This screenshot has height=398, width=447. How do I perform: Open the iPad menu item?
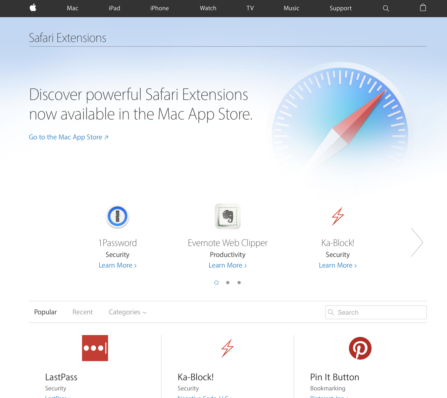click(x=114, y=8)
